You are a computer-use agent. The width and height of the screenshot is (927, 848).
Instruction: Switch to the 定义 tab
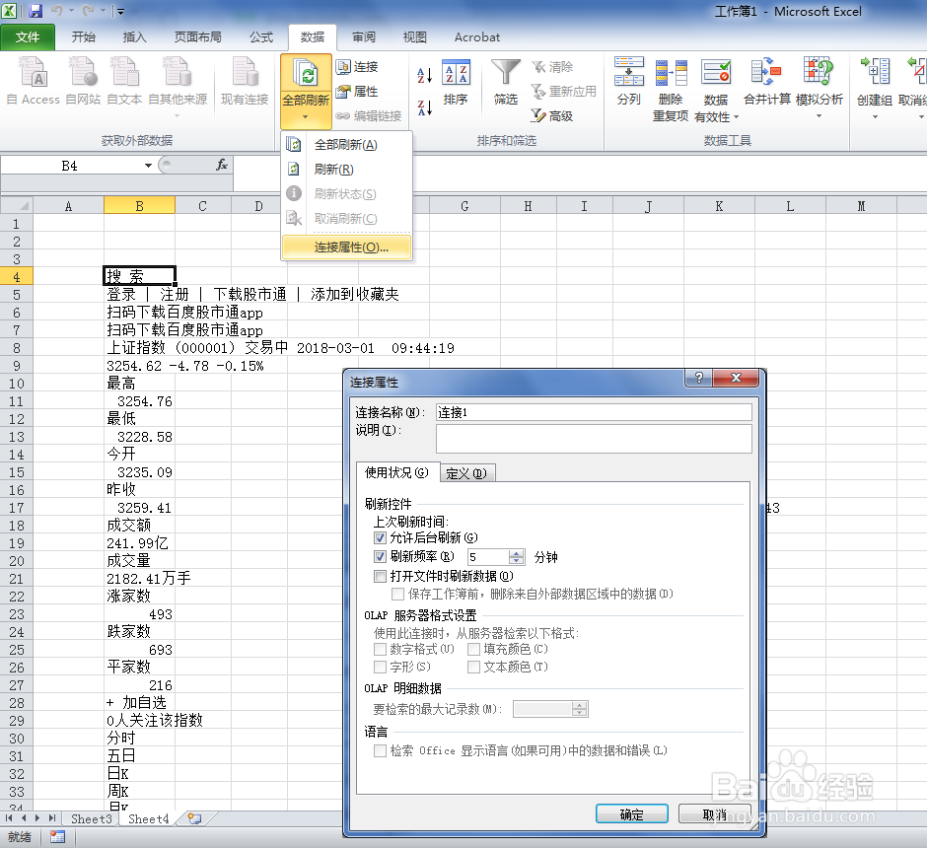[466, 473]
